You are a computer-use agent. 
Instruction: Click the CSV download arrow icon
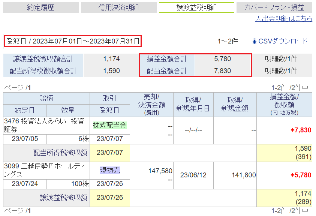coord(254,42)
